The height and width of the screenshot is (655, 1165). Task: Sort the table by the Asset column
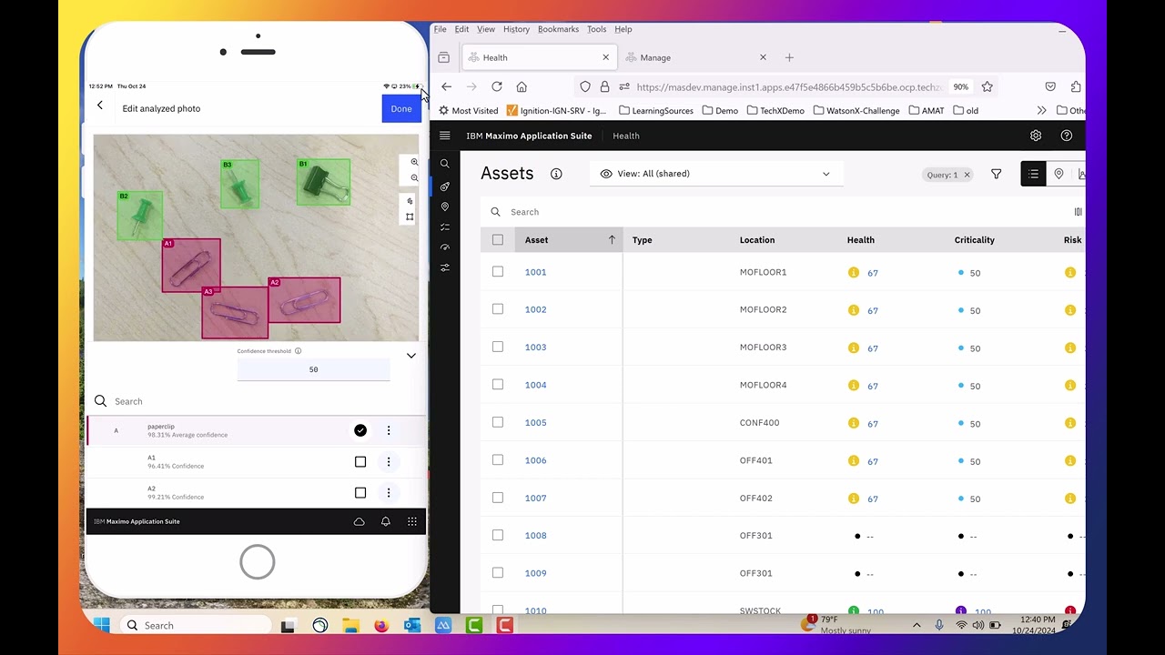(x=570, y=240)
